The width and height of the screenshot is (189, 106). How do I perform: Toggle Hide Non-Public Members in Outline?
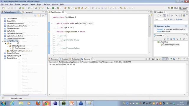click(x=180, y=39)
